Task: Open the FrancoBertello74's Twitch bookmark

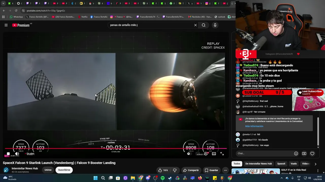Action: [x=173, y=17]
